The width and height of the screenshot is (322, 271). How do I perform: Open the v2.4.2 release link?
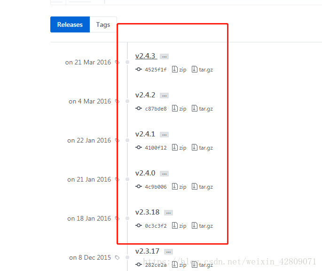pos(145,95)
